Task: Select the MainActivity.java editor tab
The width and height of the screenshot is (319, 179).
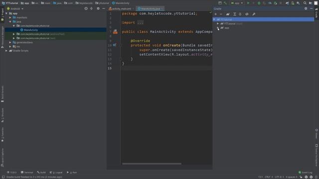Action: click(151, 9)
